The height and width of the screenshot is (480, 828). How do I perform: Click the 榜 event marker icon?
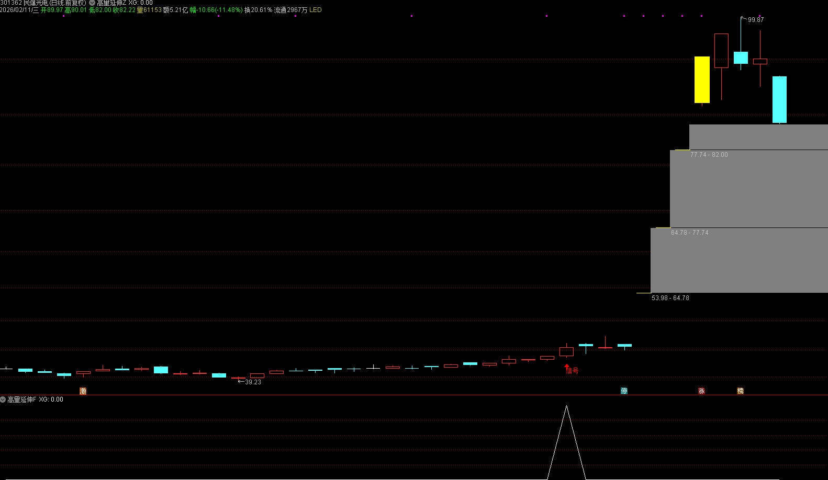[x=740, y=391]
